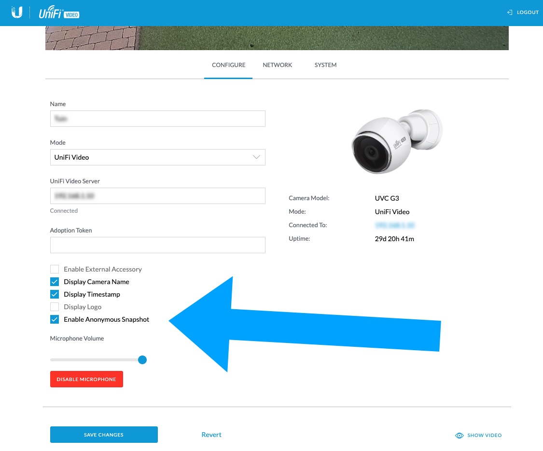Viewport: 543px width, 451px height.
Task: Click into the Name input field
Action: coord(157,119)
